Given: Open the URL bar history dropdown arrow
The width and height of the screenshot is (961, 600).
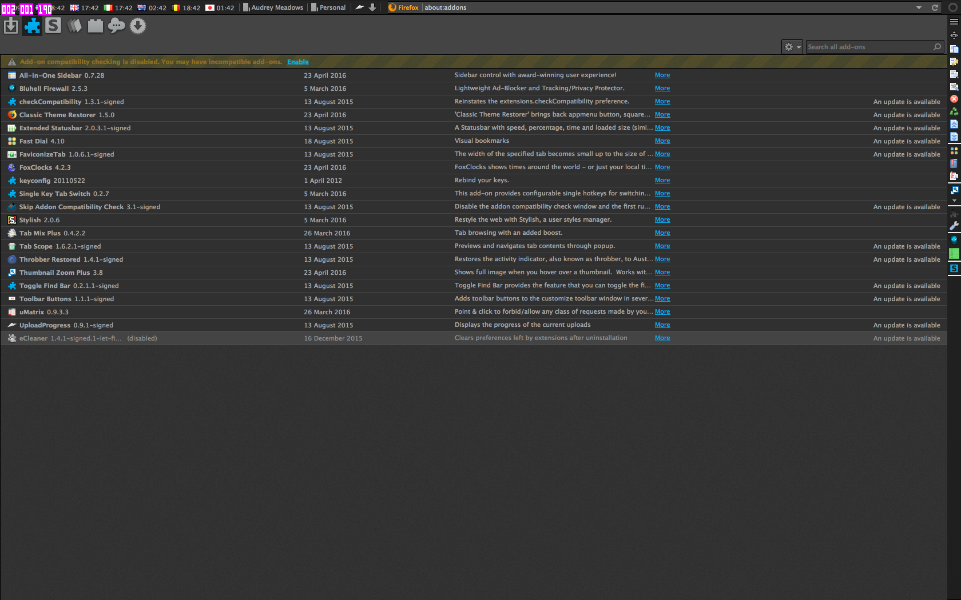Looking at the screenshot, I should point(919,7).
